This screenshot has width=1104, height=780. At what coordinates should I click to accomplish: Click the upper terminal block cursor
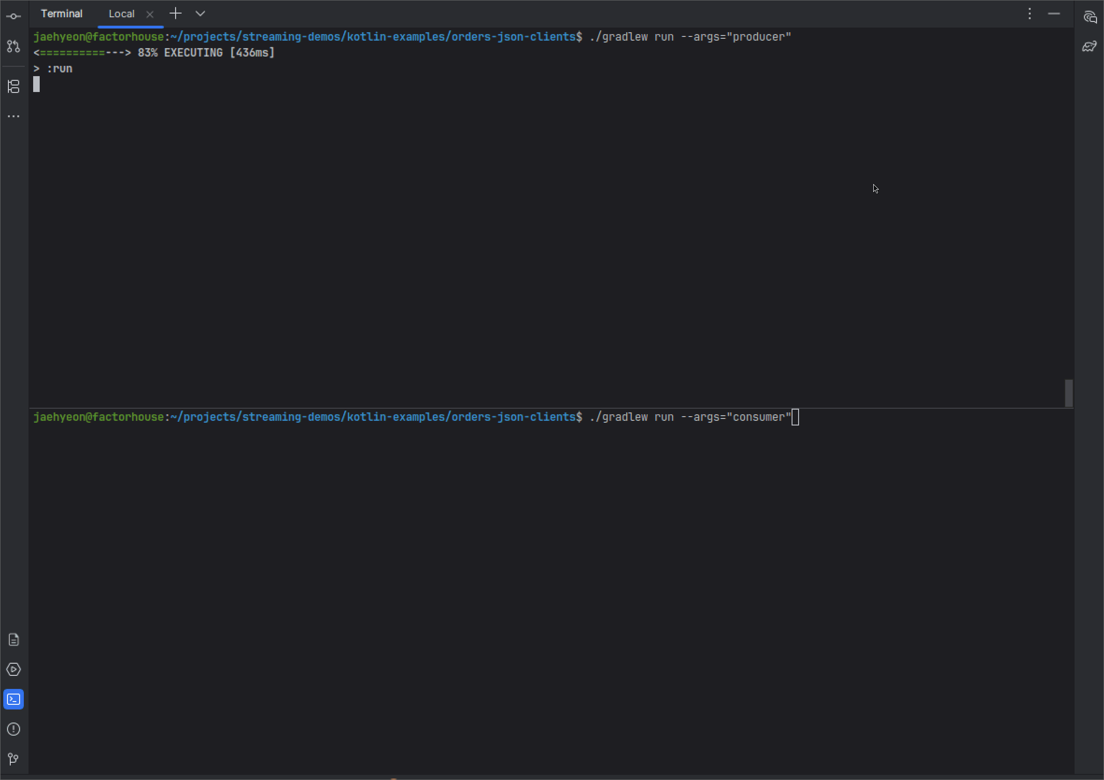(x=36, y=85)
